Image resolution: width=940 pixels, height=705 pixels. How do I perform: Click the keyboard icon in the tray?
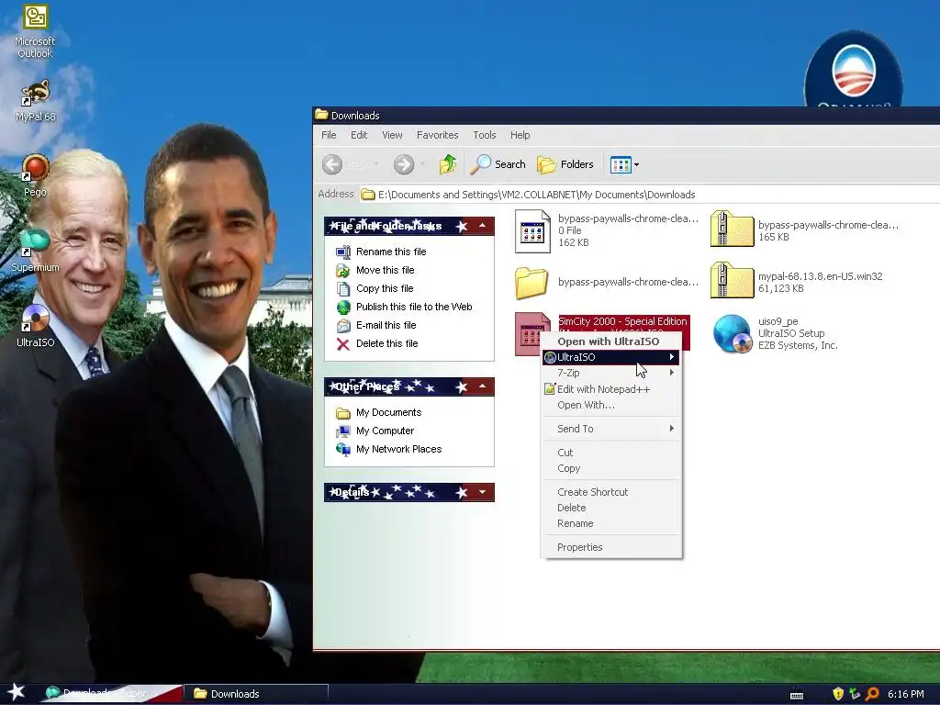click(x=797, y=695)
